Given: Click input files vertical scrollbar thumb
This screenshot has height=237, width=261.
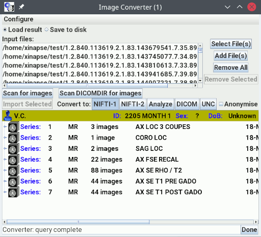Looking at the screenshot, I should (x=200, y=50).
